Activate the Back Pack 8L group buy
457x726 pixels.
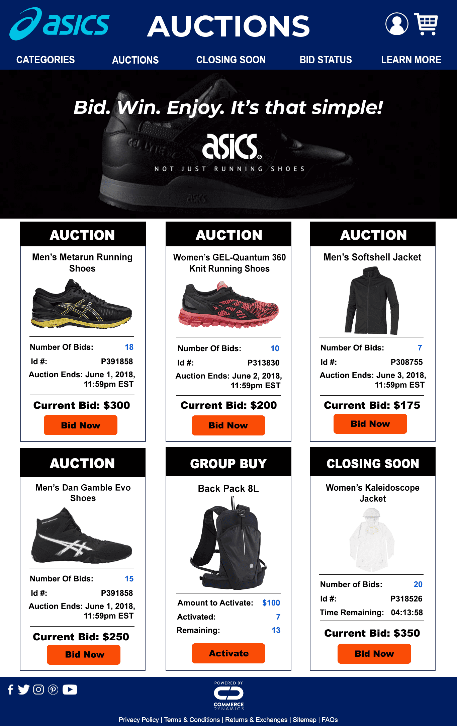click(x=229, y=653)
